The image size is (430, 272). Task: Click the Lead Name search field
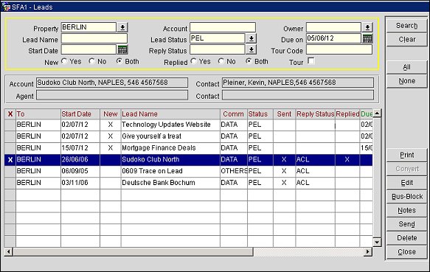pyautogui.click(x=94, y=38)
